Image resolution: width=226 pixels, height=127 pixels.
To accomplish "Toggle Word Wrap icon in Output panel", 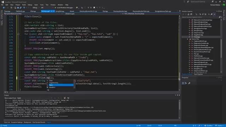I will (68, 98).
